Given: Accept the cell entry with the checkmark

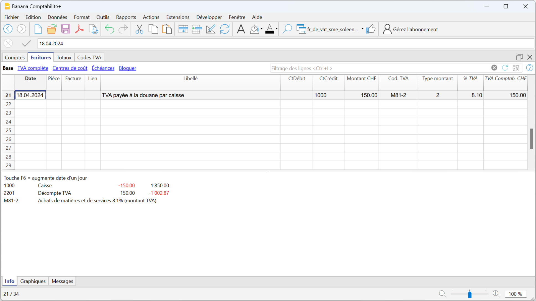Looking at the screenshot, I should (26, 43).
